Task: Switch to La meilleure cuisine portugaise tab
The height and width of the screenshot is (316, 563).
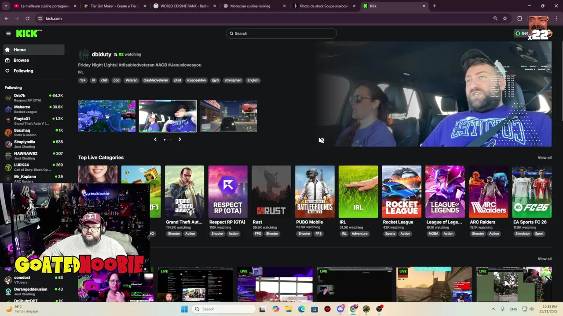Action: [x=45, y=6]
